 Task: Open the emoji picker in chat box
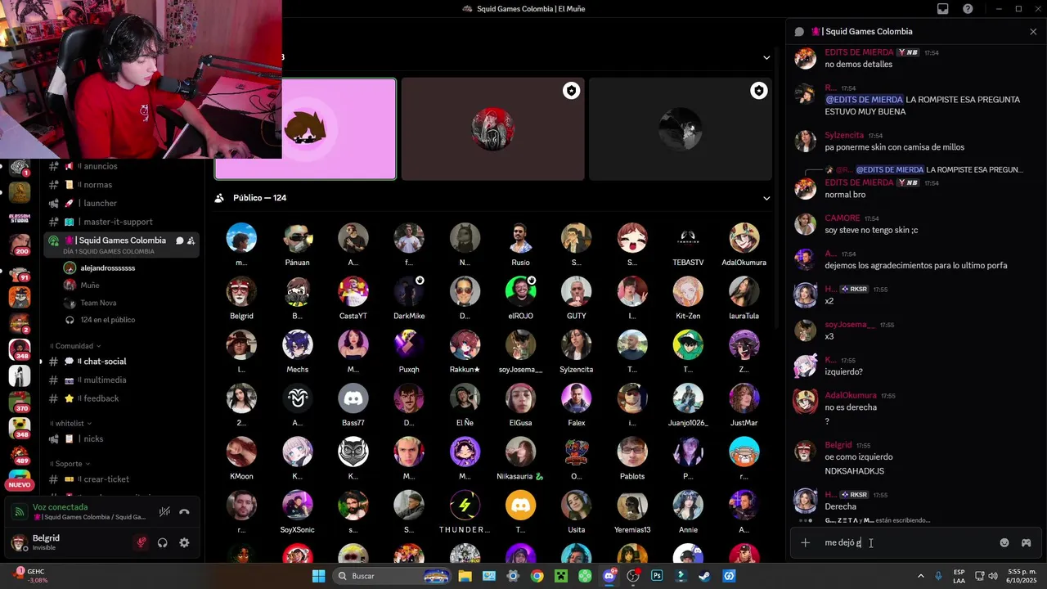pos(1004,542)
